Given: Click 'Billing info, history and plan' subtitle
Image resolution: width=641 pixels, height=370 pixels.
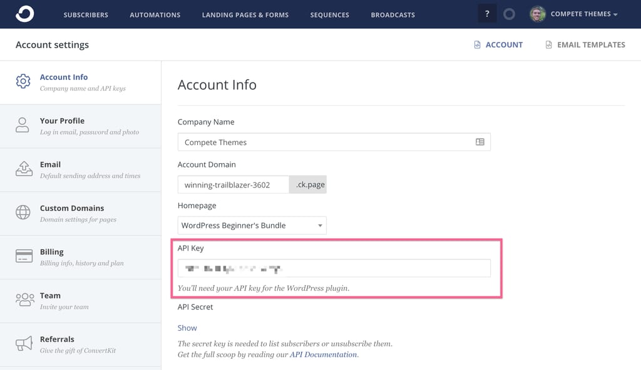Looking at the screenshot, I should pos(82,263).
